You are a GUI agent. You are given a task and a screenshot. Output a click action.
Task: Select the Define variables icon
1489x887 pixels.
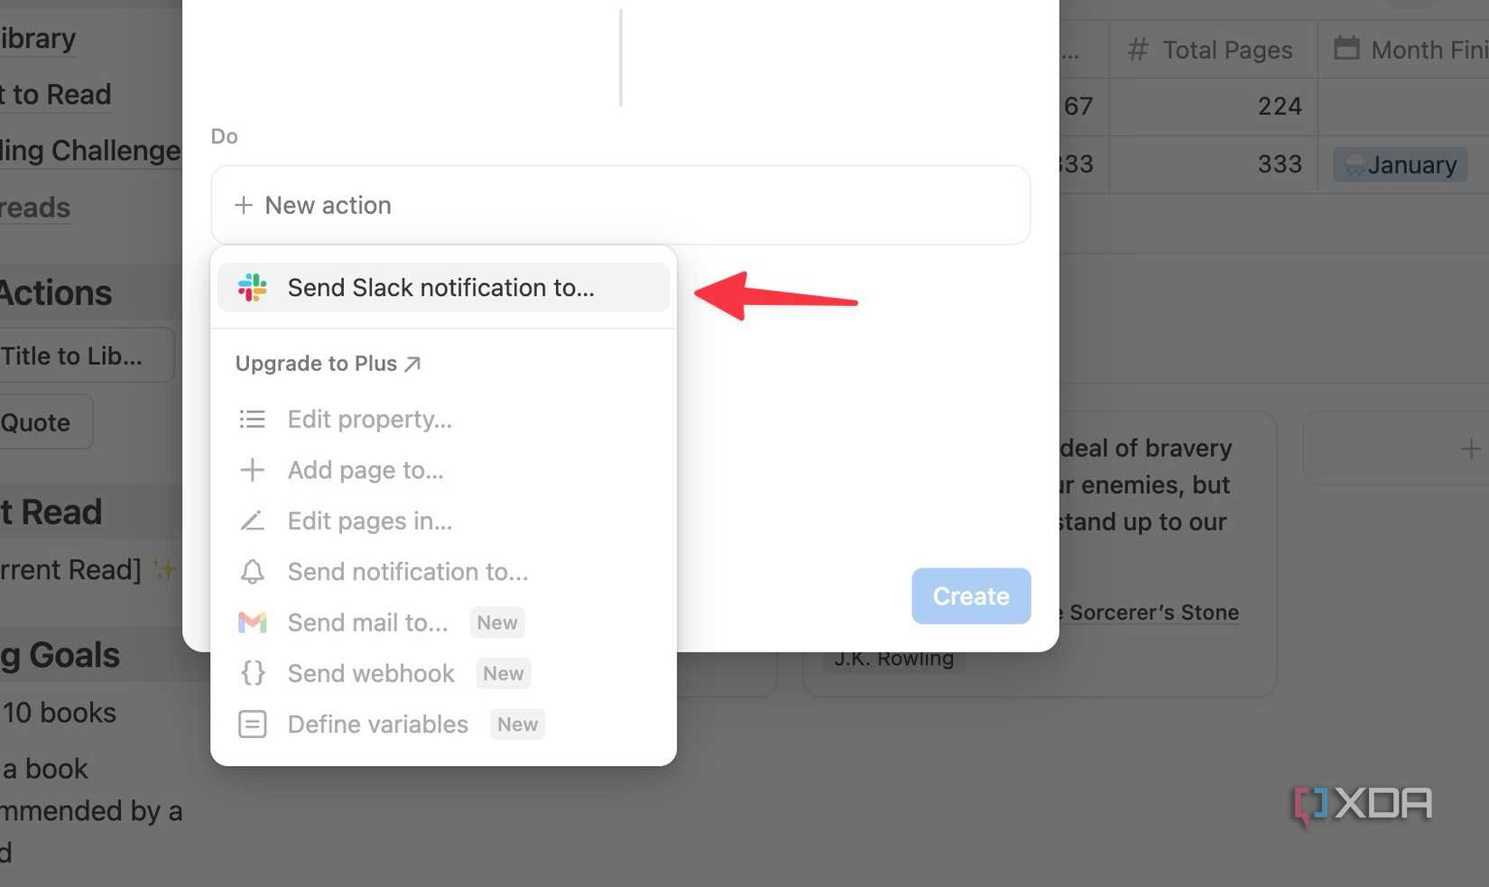(x=253, y=724)
